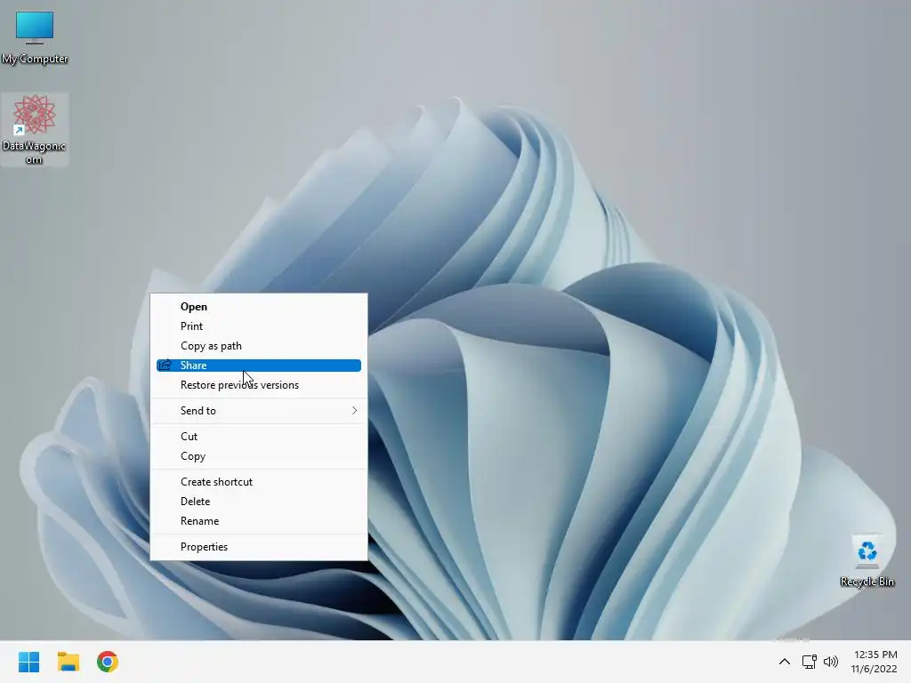Choose Cut in the context menu
Screen dimensions: 911x683
pos(259,436)
